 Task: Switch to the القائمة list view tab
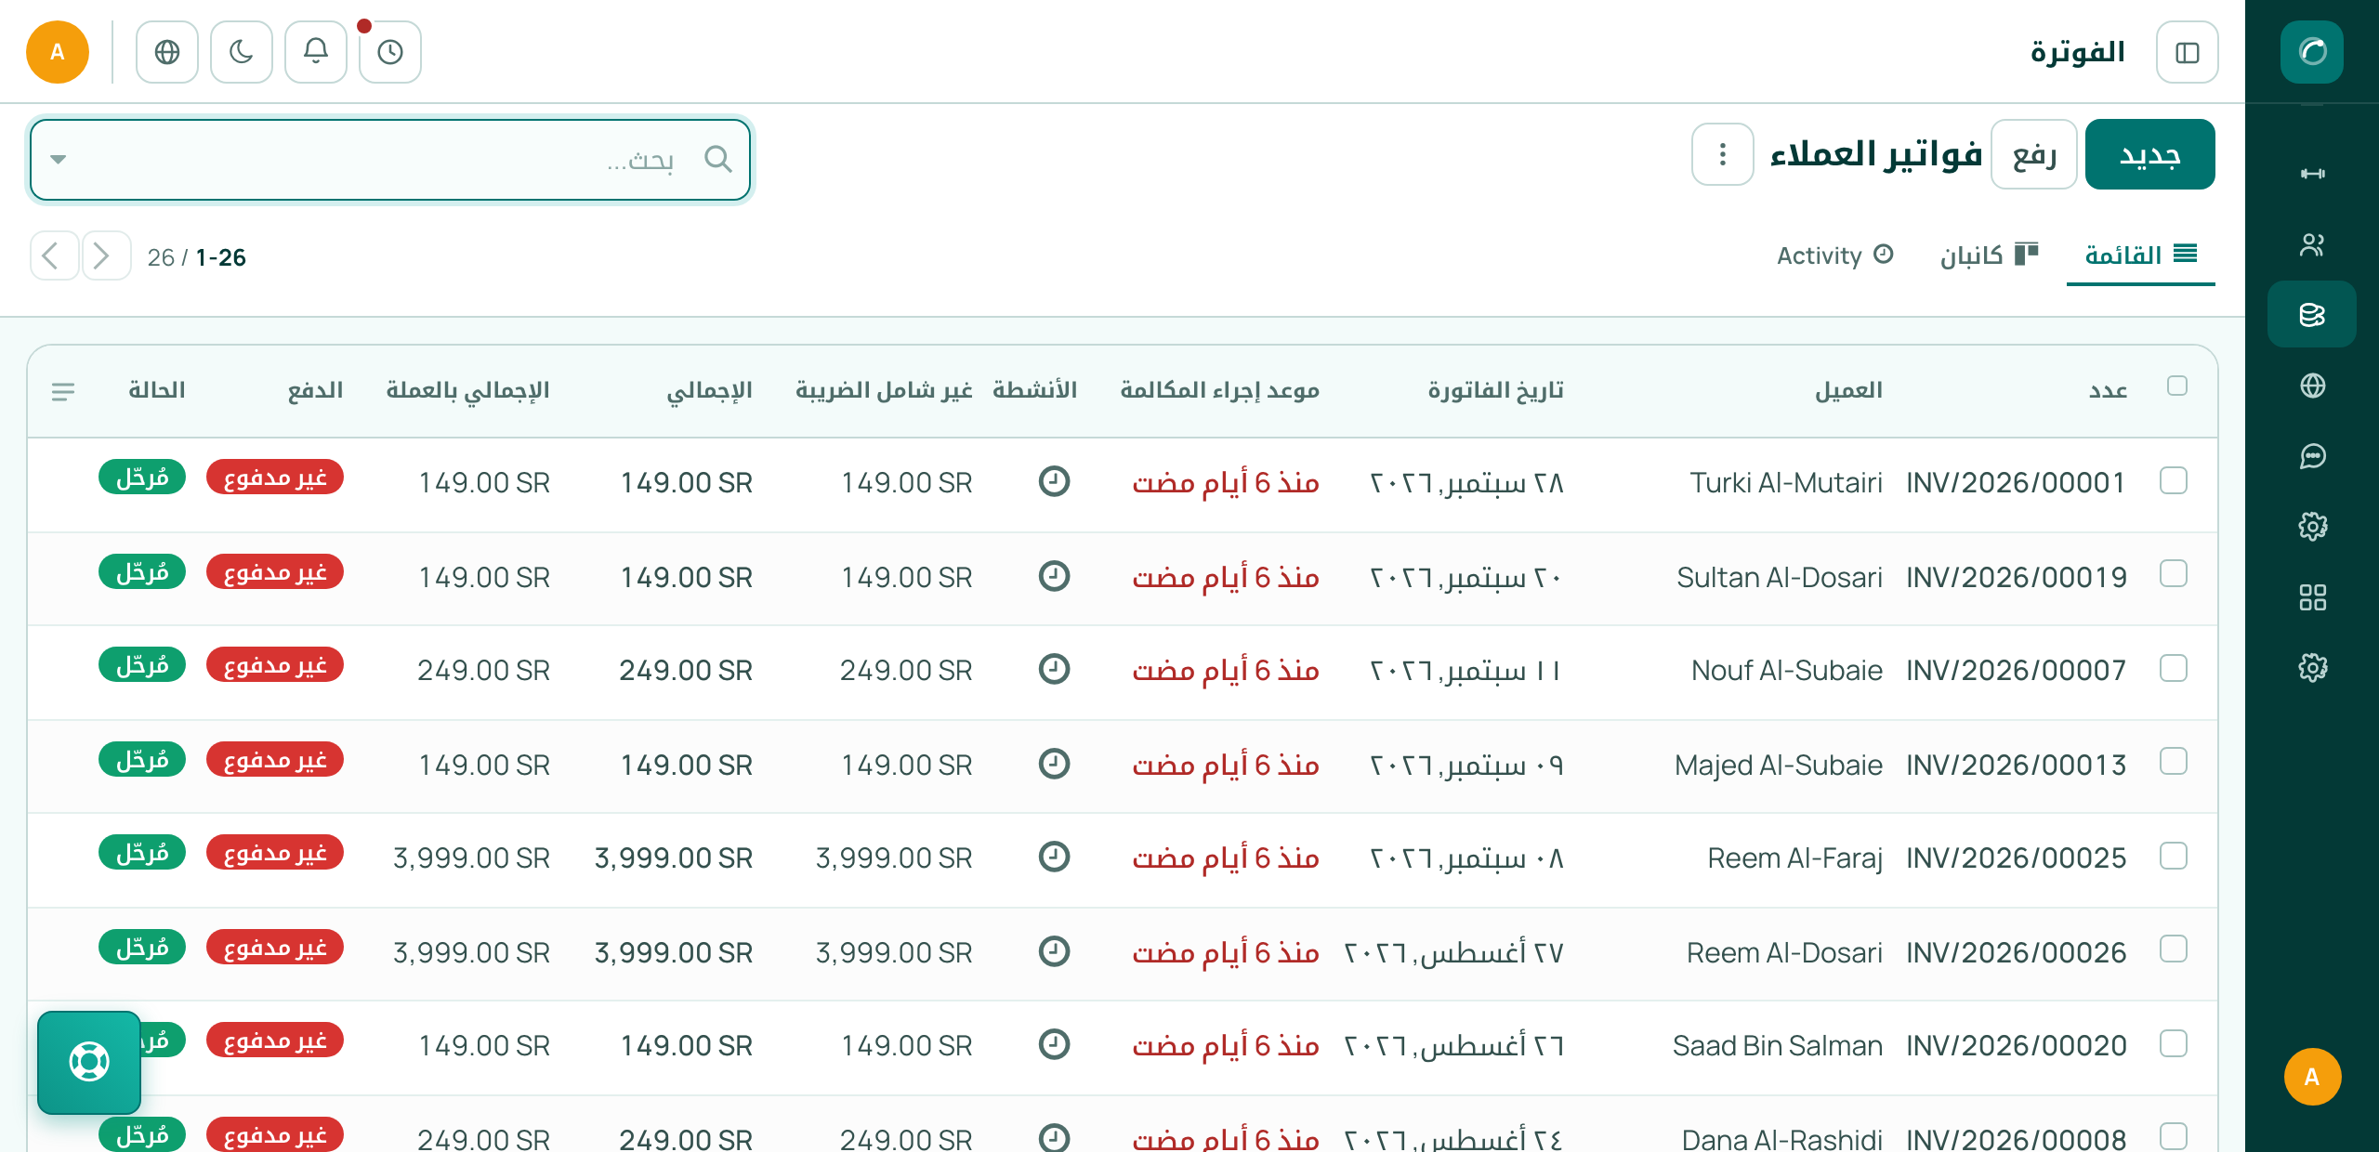click(2140, 255)
